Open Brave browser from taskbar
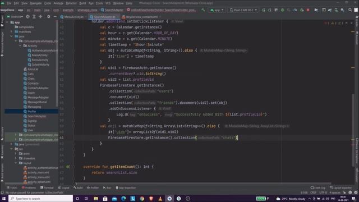Image resolution: width=359 pixels, height=202 pixels. tap(151, 199)
